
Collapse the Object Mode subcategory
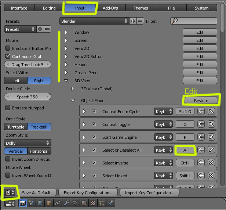(73, 100)
